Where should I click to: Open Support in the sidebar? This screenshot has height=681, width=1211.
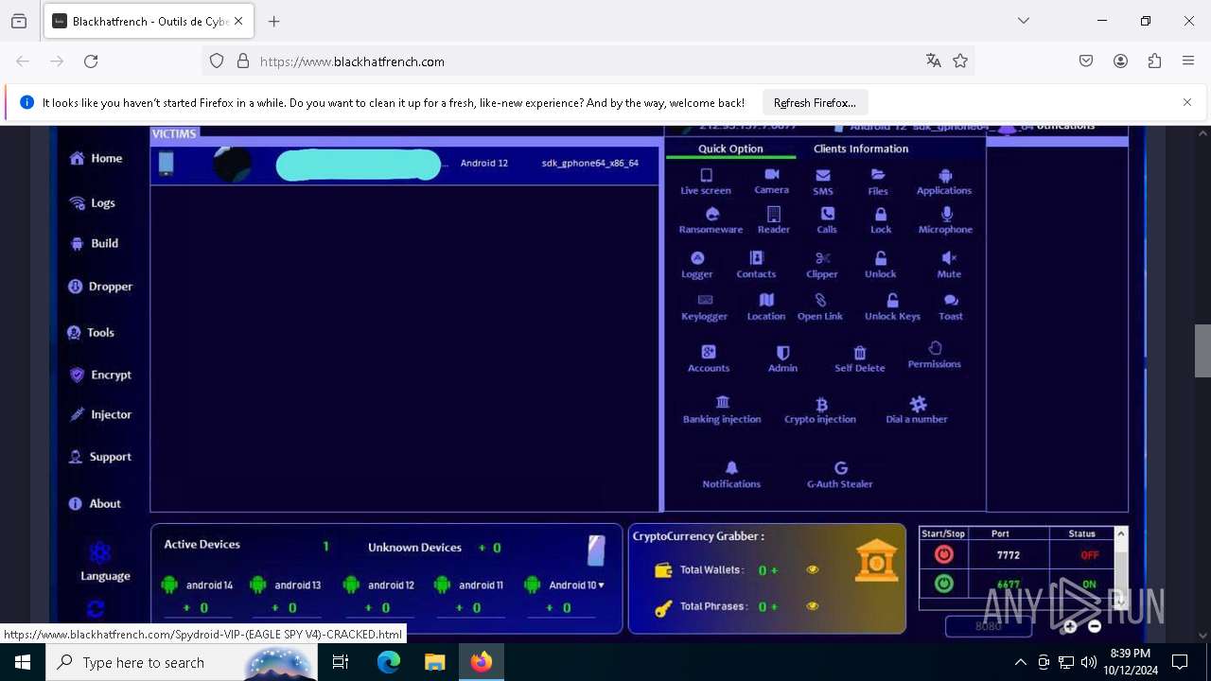[x=99, y=457]
